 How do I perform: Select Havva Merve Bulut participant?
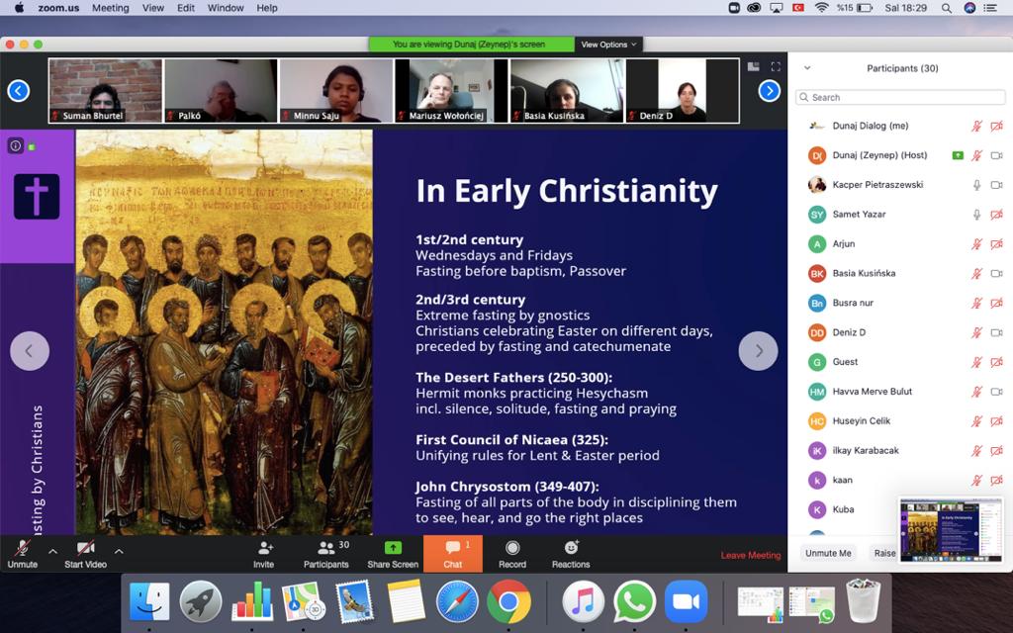(900, 392)
